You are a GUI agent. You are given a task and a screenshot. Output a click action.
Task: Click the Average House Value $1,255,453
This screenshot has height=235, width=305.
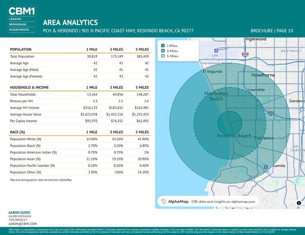click(x=140, y=114)
